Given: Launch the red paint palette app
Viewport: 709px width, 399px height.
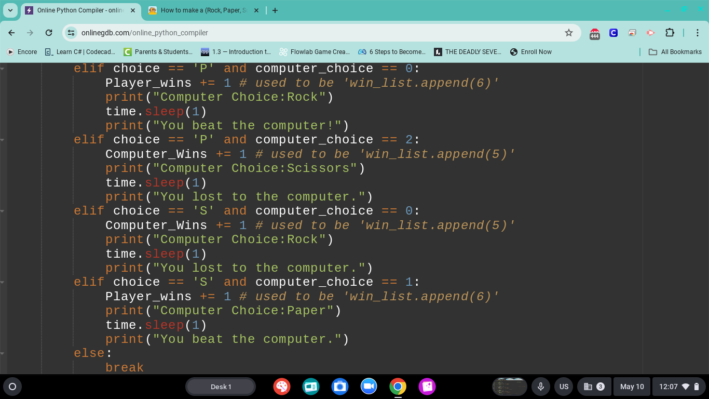Looking at the screenshot, I should pyautogui.click(x=282, y=387).
